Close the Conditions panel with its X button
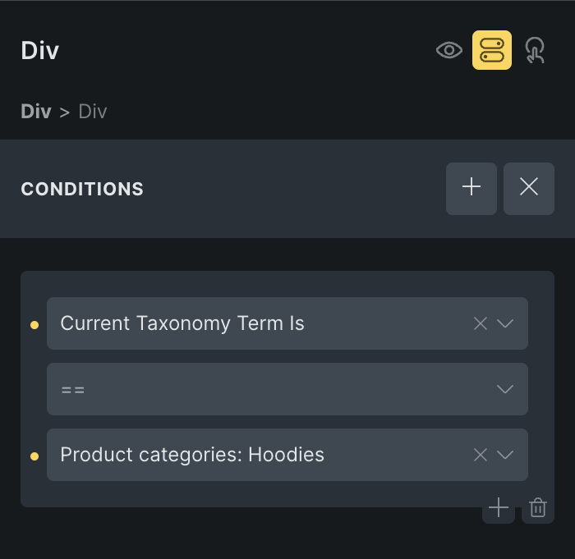Viewport: 575px width, 559px height. pyautogui.click(x=529, y=189)
